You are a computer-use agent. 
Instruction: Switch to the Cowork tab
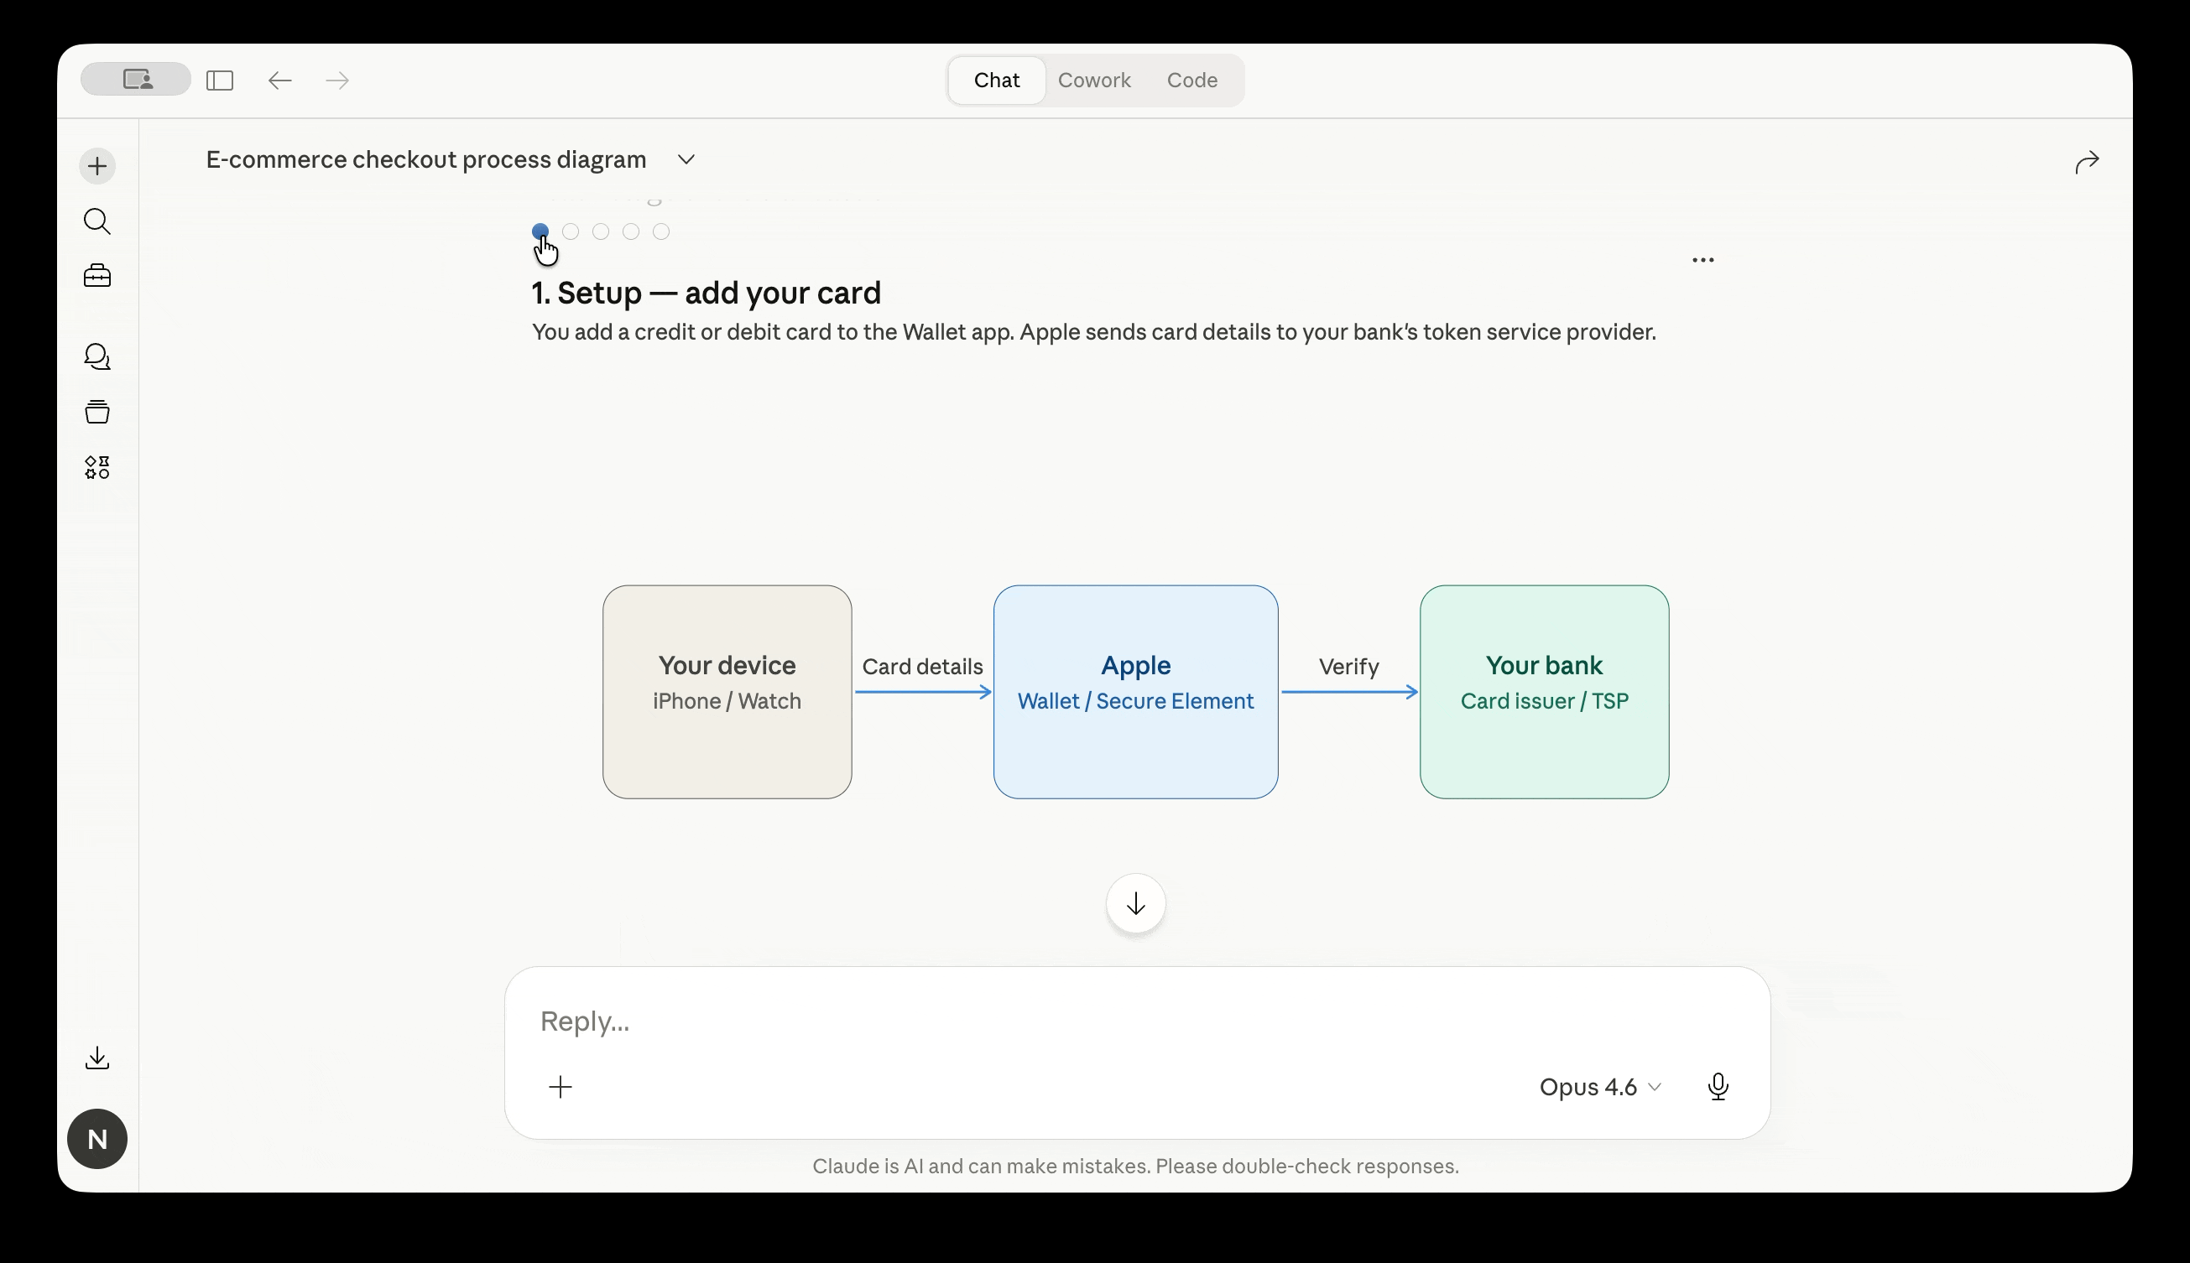coord(1093,80)
